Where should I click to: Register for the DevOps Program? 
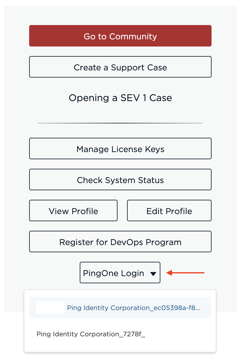120,242
